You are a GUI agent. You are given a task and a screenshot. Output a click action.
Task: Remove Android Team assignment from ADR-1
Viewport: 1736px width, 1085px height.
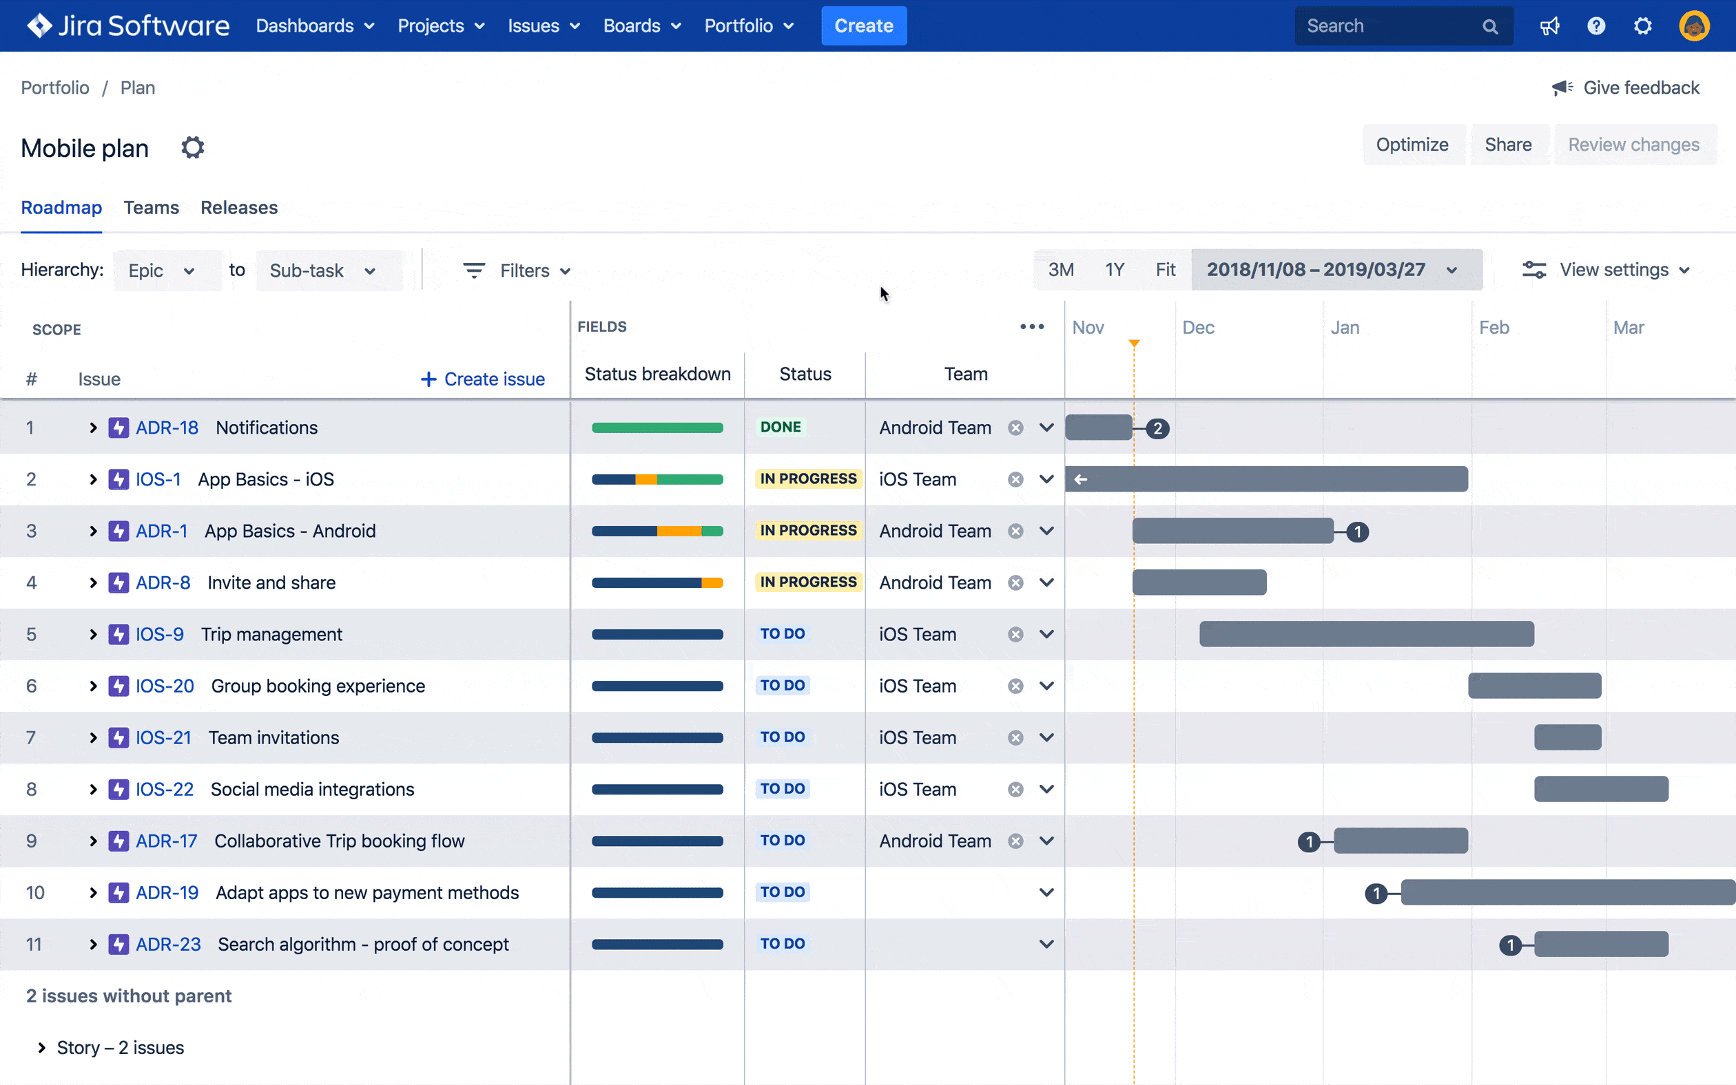[x=1015, y=530]
